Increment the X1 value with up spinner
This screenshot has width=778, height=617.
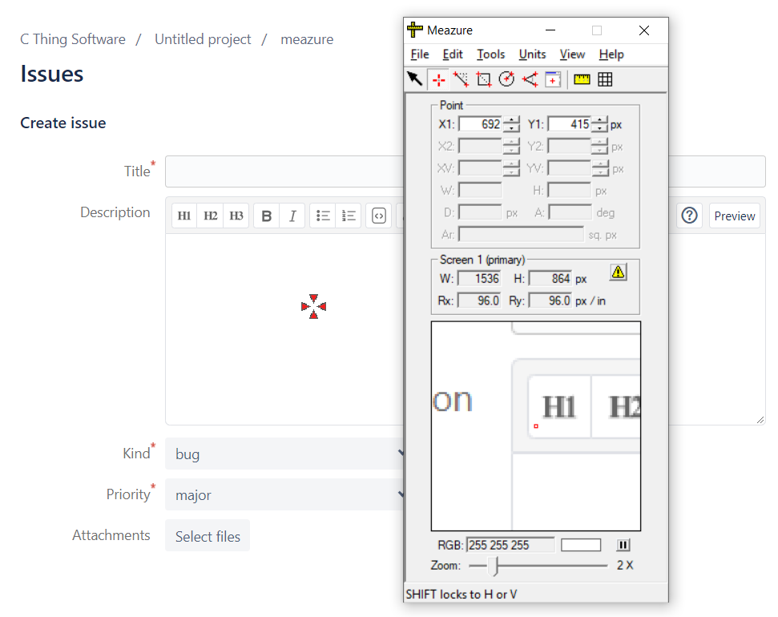coord(511,119)
